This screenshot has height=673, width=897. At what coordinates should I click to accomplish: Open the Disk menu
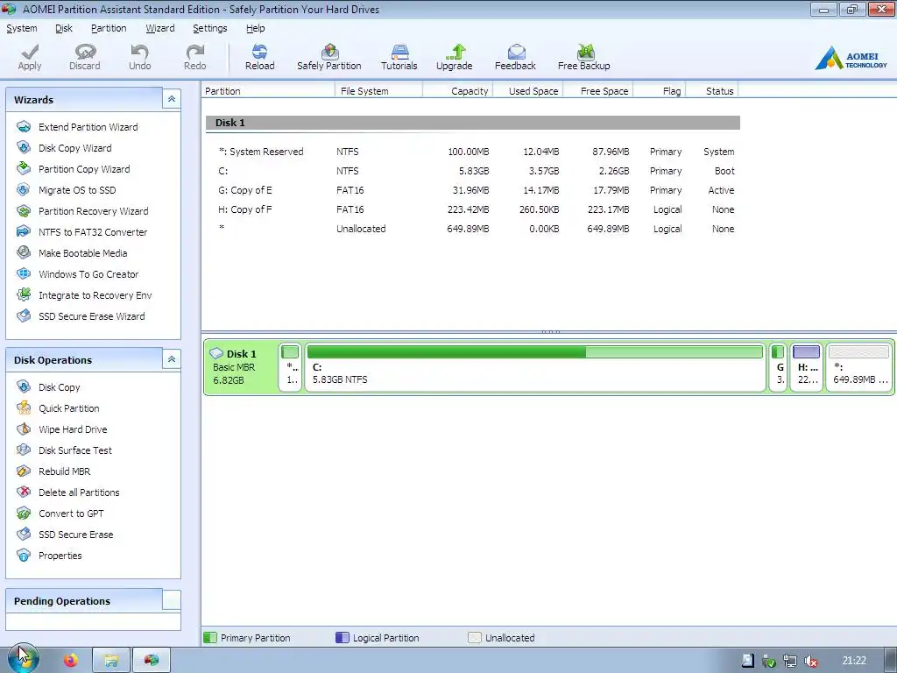pyautogui.click(x=63, y=28)
